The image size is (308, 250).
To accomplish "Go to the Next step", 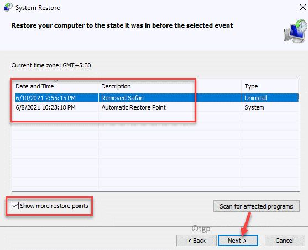I will click(238, 241).
